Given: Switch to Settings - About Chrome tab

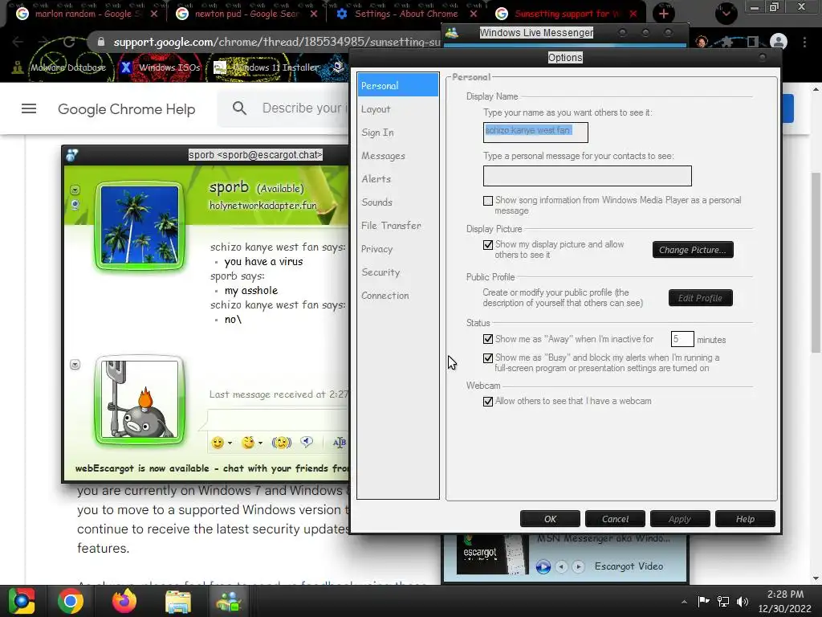Looking at the screenshot, I should click(x=406, y=14).
